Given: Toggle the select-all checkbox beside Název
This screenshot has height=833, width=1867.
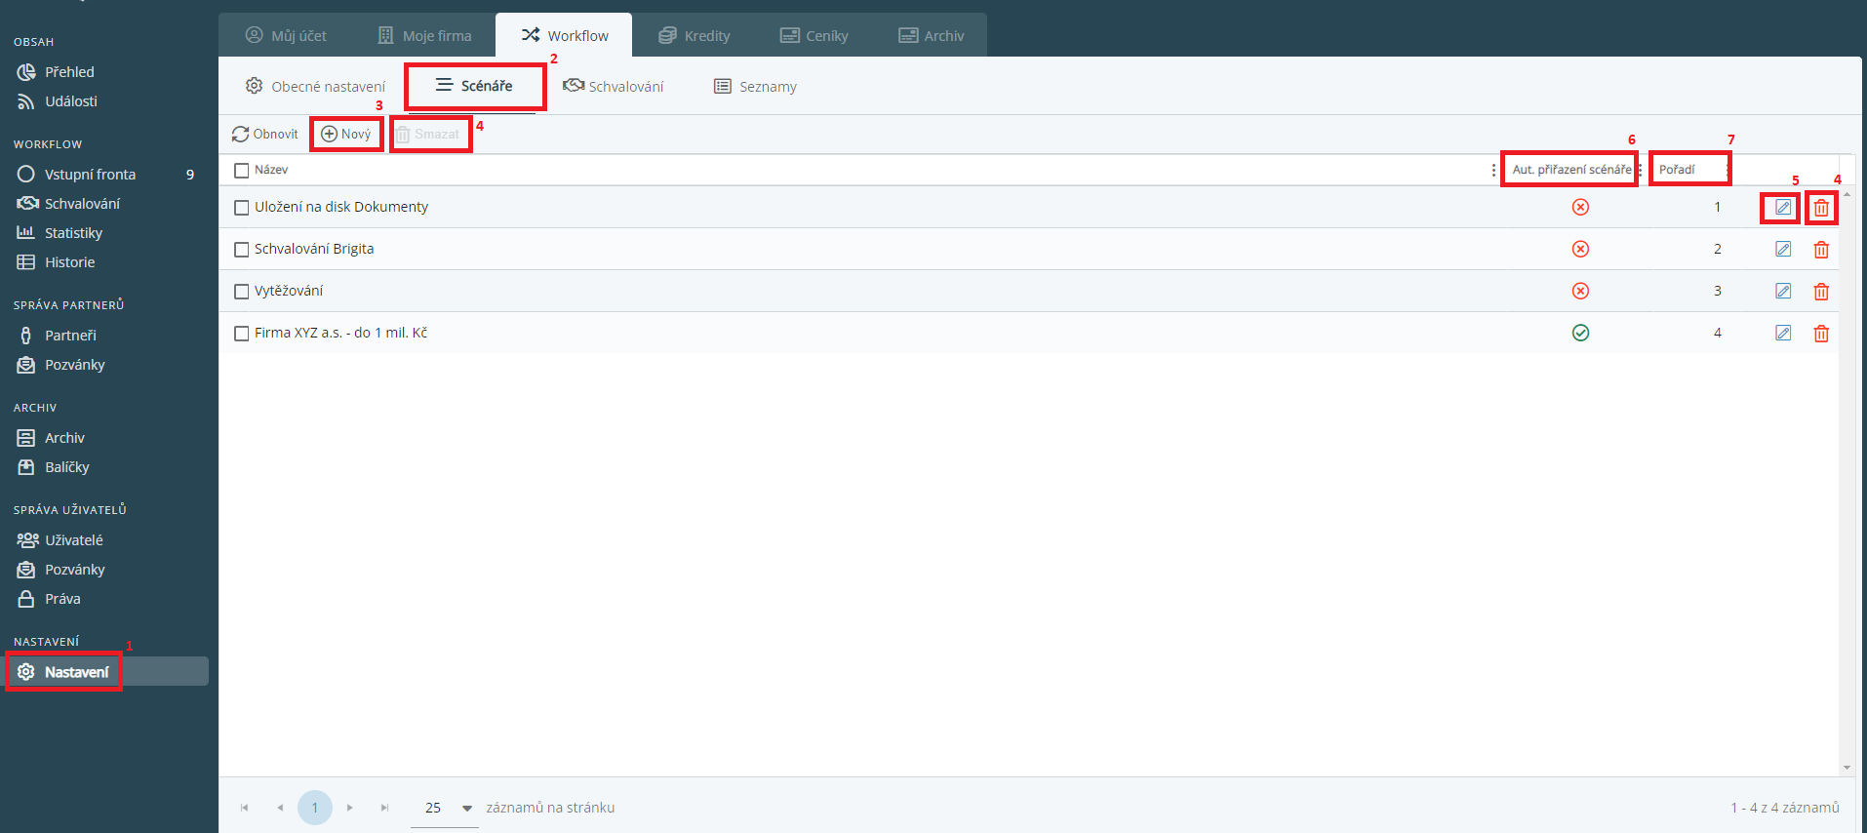Looking at the screenshot, I should pyautogui.click(x=242, y=171).
